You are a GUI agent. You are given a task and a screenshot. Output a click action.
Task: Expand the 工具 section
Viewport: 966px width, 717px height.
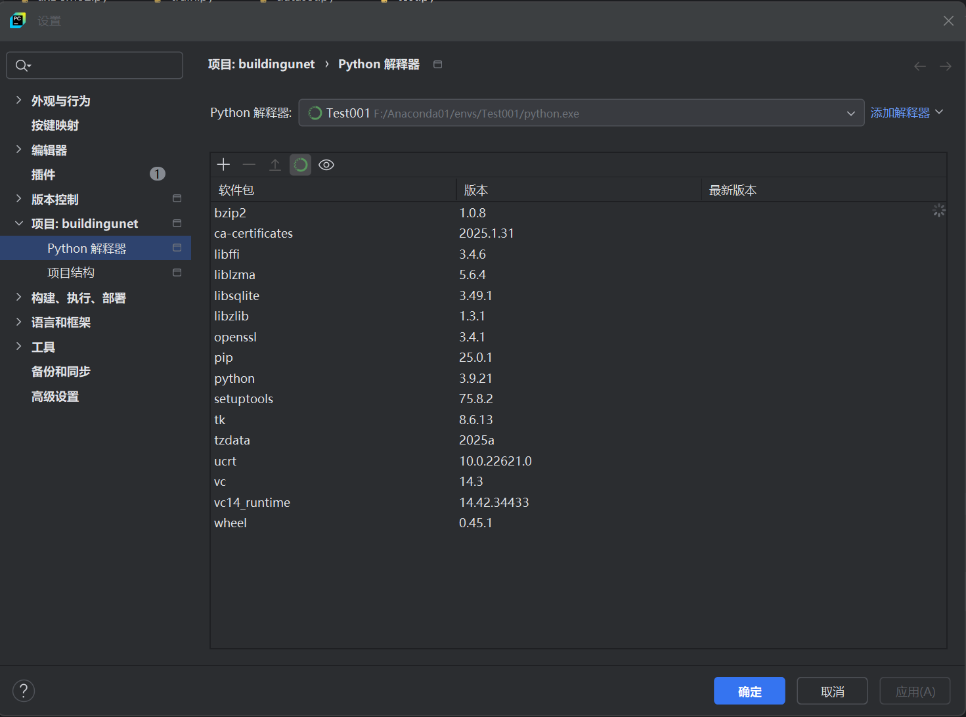coord(18,346)
